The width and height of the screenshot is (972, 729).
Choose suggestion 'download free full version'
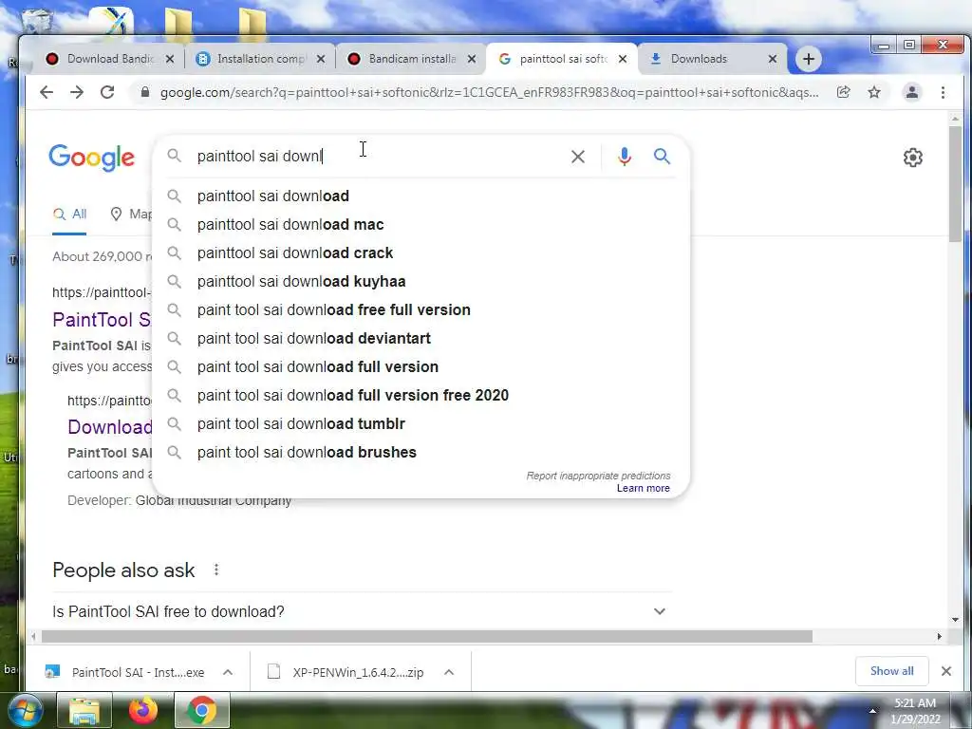[421, 310]
